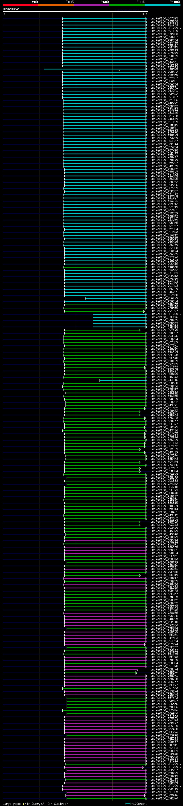
Task: Click the cyan ~100% identity legend bar
Action: tap(162, 5)
